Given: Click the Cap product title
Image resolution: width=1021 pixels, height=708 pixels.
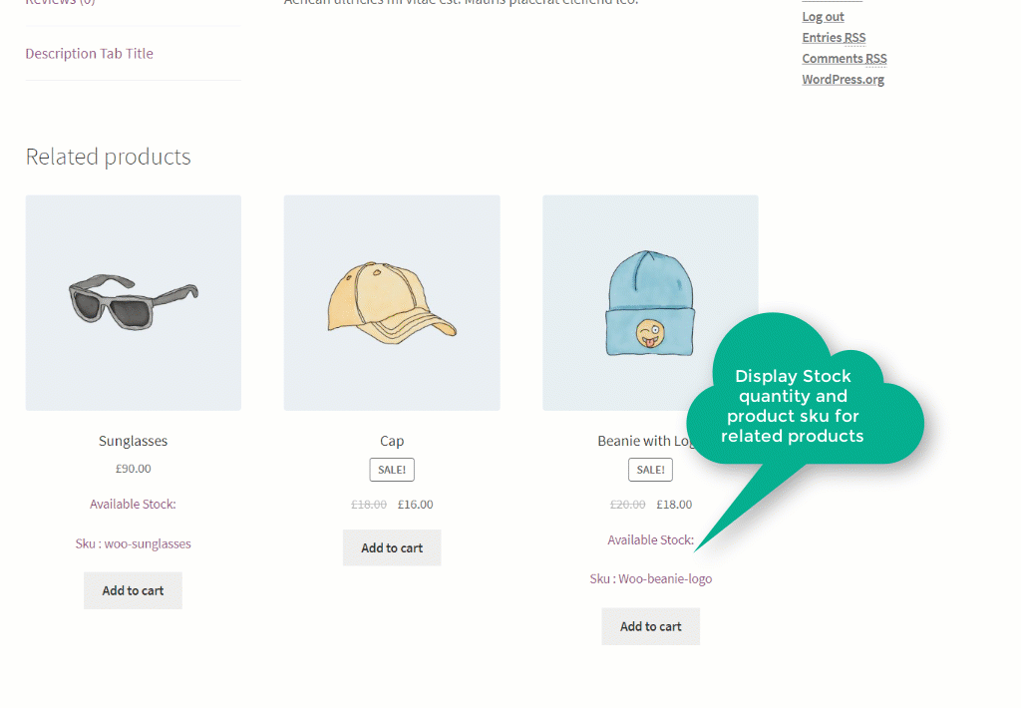Looking at the screenshot, I should [392, 441].
